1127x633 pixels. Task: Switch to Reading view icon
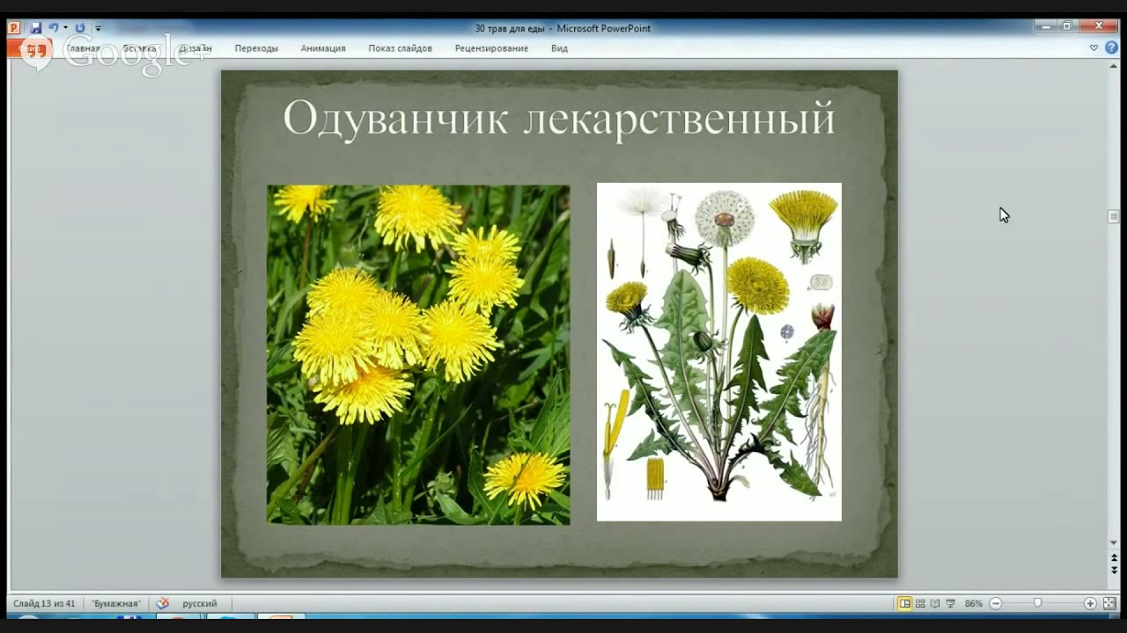click(x=935, y=604)
